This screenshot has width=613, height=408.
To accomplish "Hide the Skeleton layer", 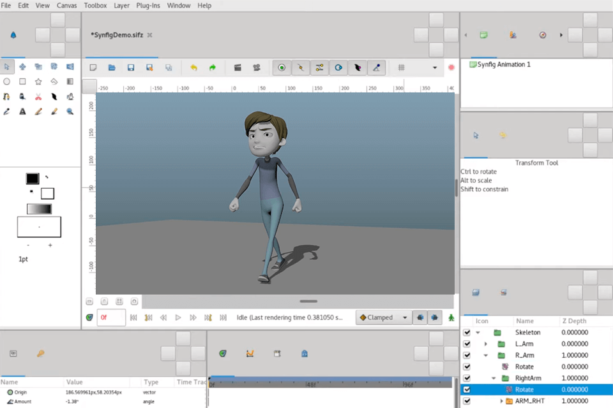I will (x=467, y=332).
